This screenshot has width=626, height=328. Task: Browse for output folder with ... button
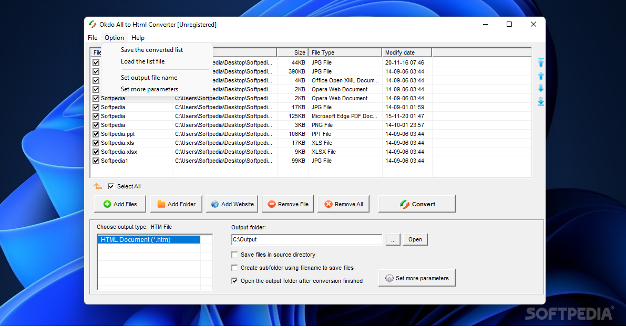393,239
